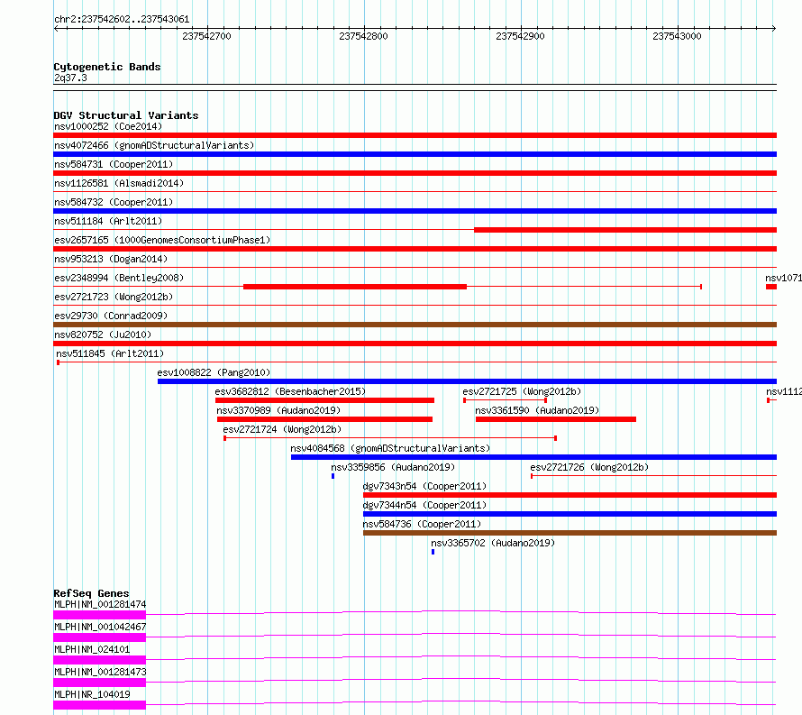Select the small blue nsv3359856 marker
The height and width of the screenshot is (715, 802).
[x=333, y=476]
